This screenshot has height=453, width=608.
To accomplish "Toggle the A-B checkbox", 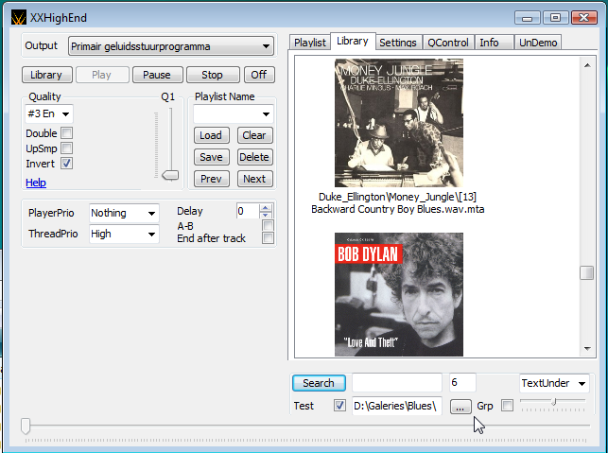I will point(268,225).
